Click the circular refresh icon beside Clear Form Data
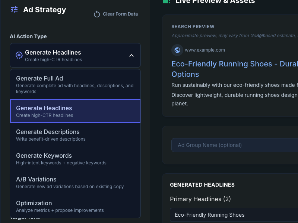Viewport: 298px width, 223px height. (x=96, y=14)
